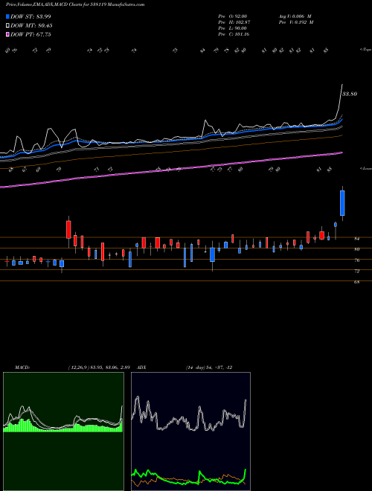Click the 76 price axis label

coord(356,260)
